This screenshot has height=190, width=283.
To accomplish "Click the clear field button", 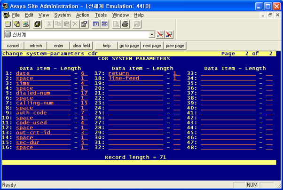I will click(81, 46).
